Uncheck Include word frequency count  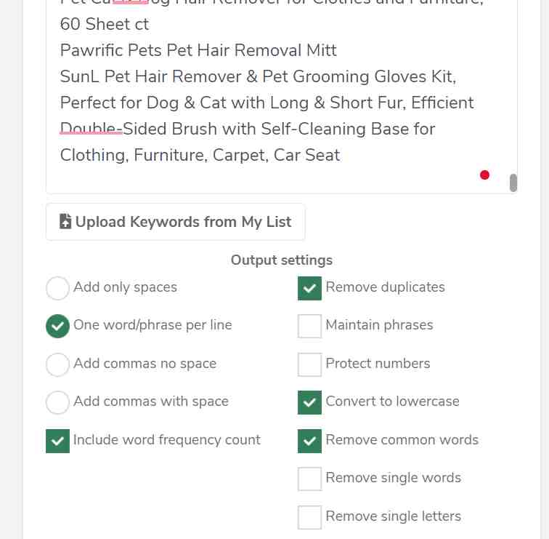pos(57,441)
